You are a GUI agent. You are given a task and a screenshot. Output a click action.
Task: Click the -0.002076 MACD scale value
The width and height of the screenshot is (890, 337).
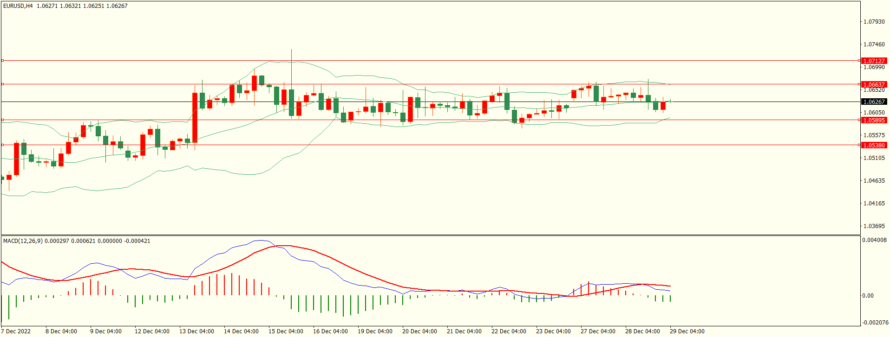click(875, 322)
